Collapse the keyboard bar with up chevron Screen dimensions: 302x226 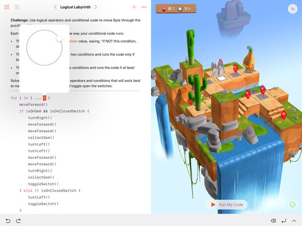click(x=294, y=221)
